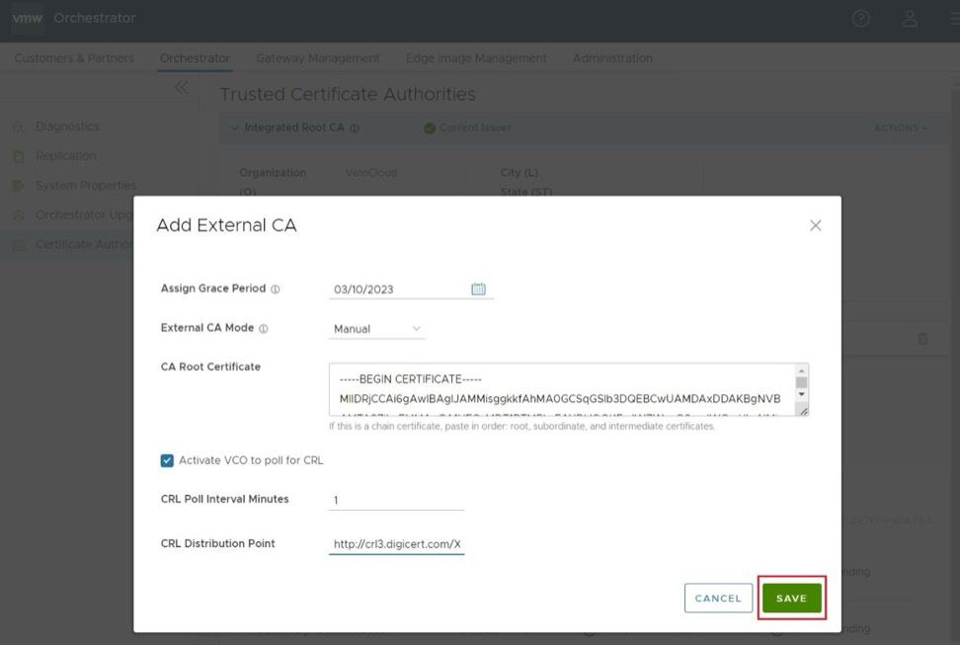Close the Add External CA dialog
Screen dimensions: 960x645
coord(815,225)
